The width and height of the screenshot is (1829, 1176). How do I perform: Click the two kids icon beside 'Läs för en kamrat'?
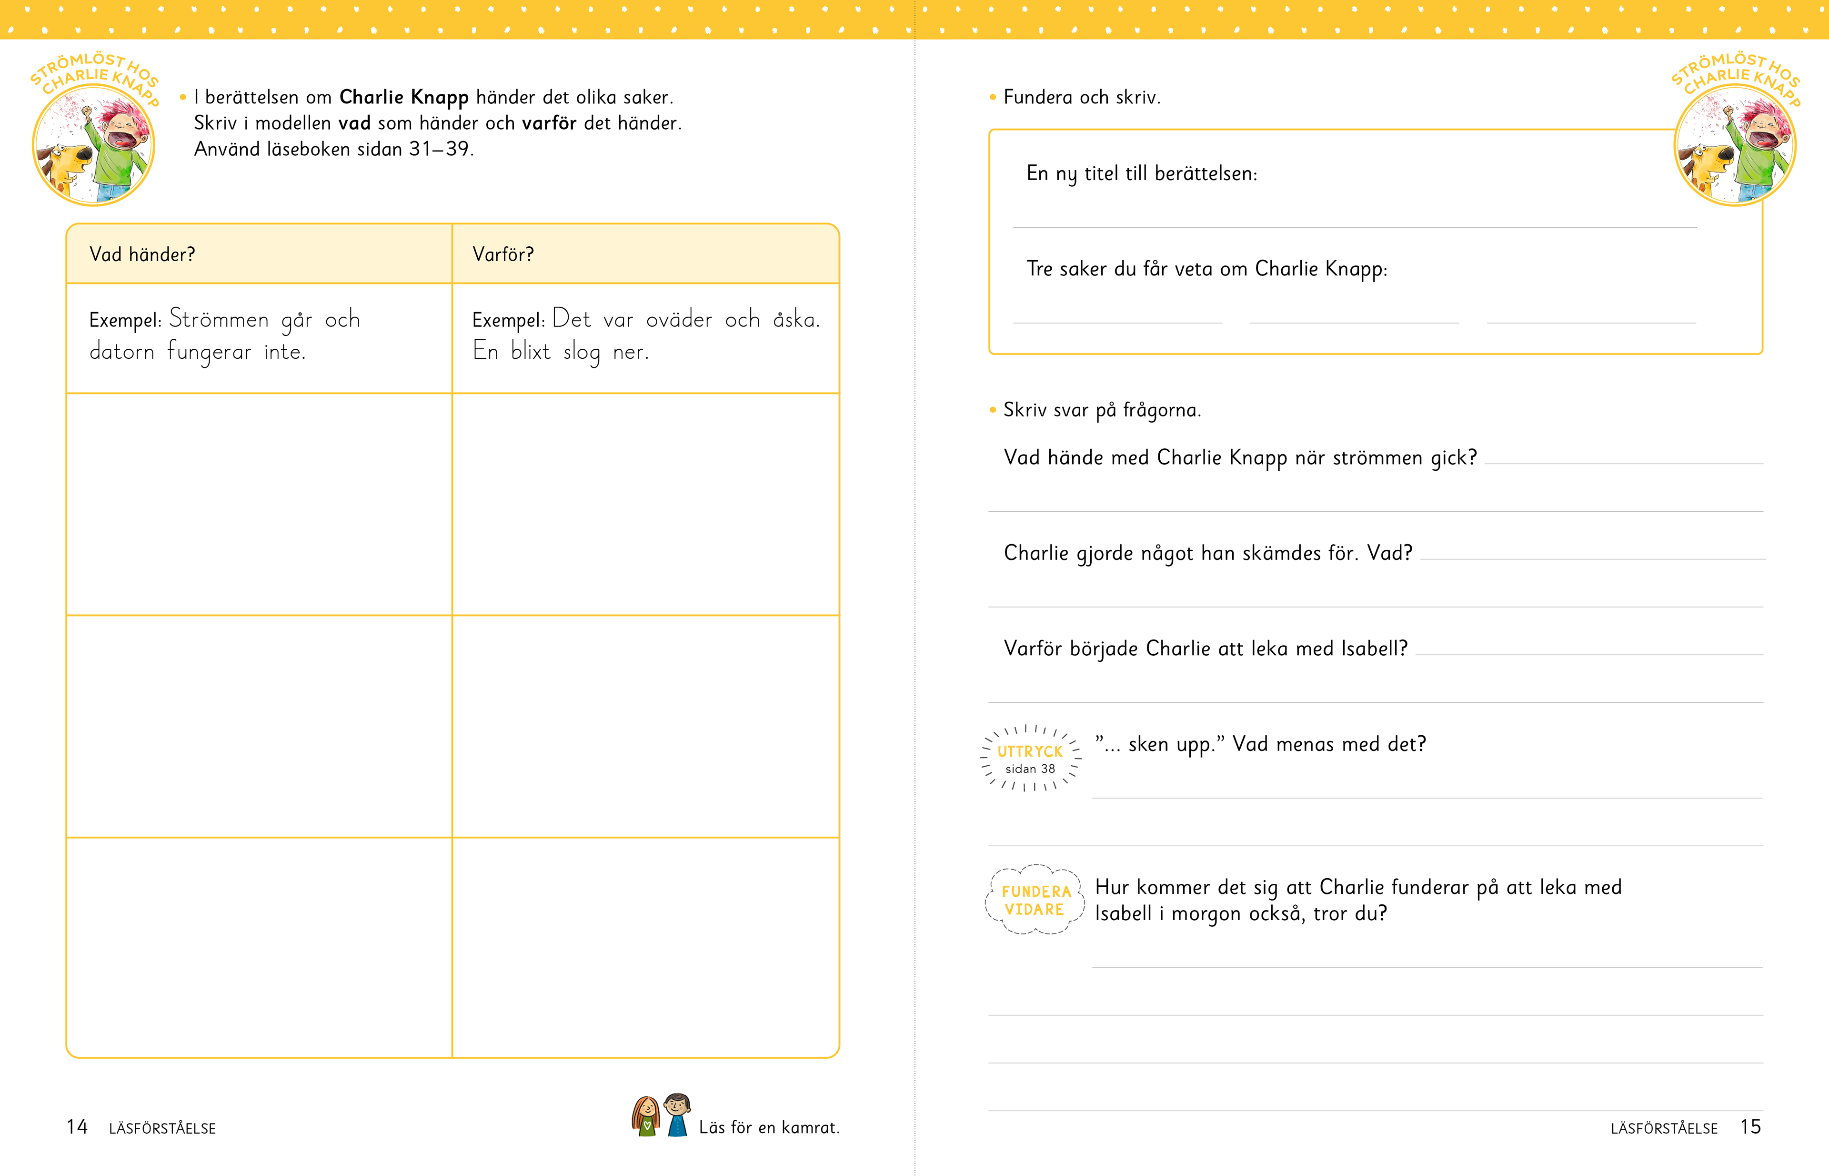(x=660, y=1115)
